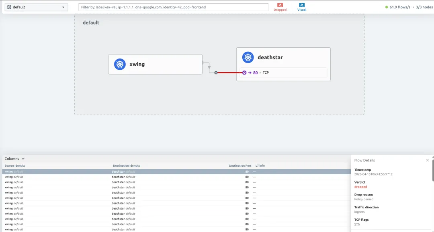434x232 pixels.
Task: Close the Flow Details panel
Action: click(x=427, y=160)
